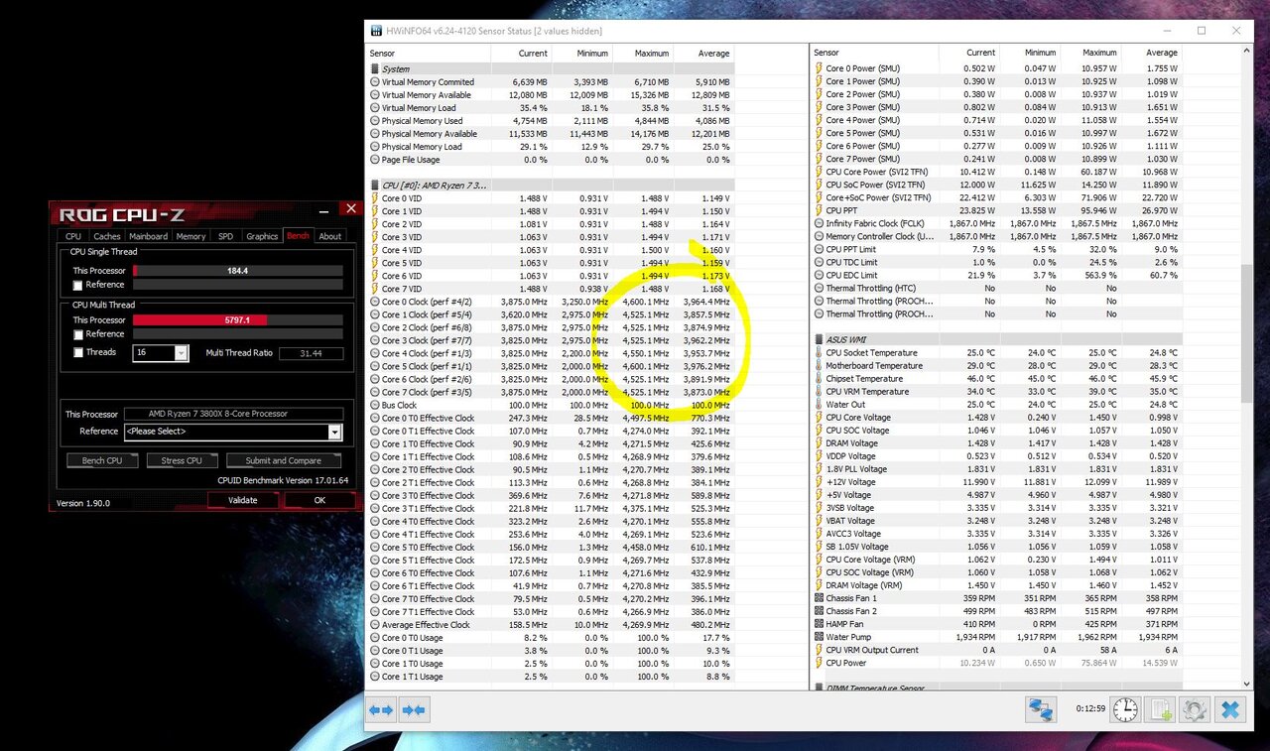Click the Stress CPU button
This screenshot has width=1270, height=751.
point(182,460)
